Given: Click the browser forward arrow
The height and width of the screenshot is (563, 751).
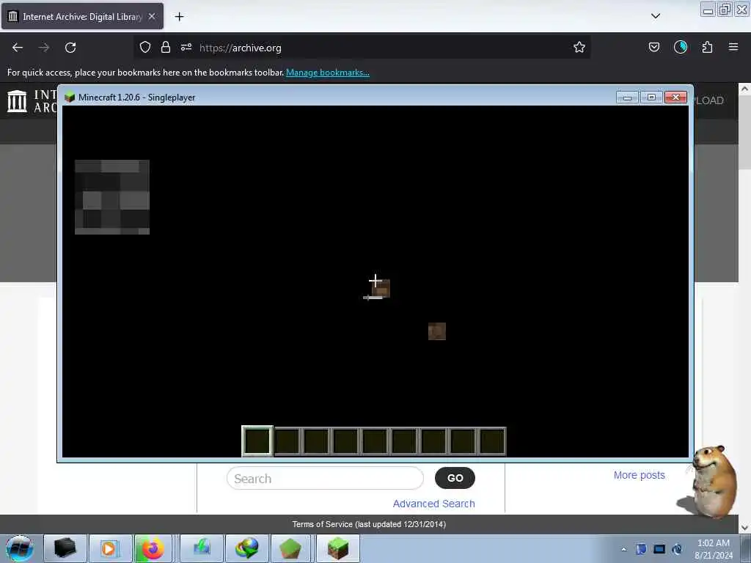Looking at the screenshot, I should click(44, 48).
